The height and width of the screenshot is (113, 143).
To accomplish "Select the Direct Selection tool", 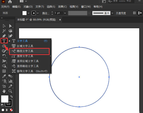I will coord(10,26).
